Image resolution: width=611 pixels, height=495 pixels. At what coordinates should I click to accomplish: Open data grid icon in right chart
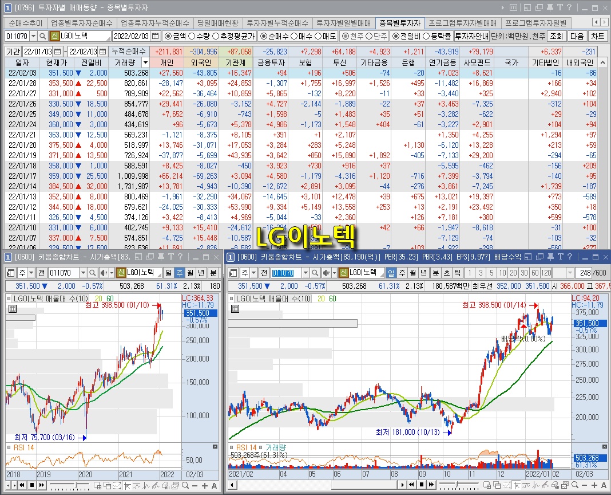235,309
